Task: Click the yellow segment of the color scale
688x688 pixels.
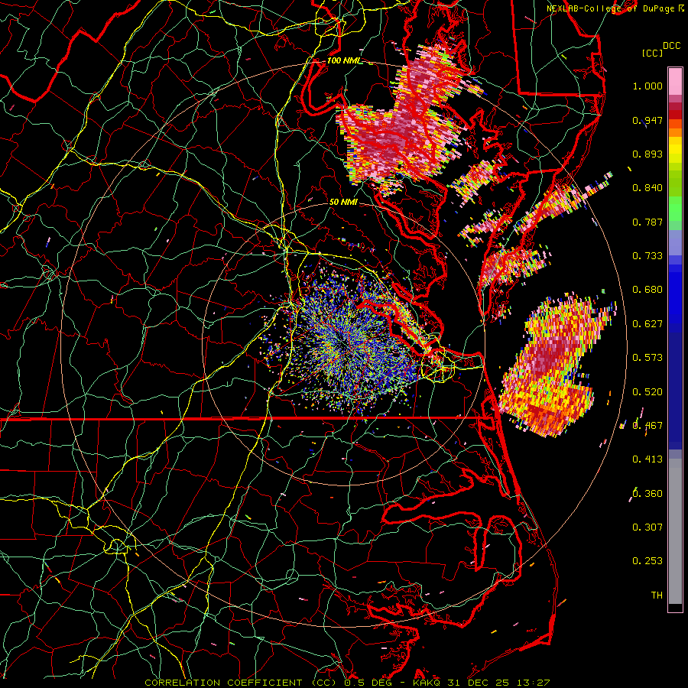Action: [x=675, y=151]
